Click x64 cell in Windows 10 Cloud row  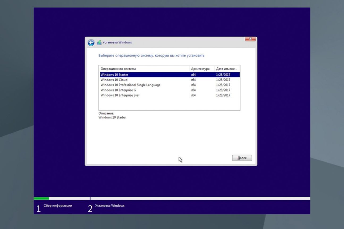coord(193,80)
